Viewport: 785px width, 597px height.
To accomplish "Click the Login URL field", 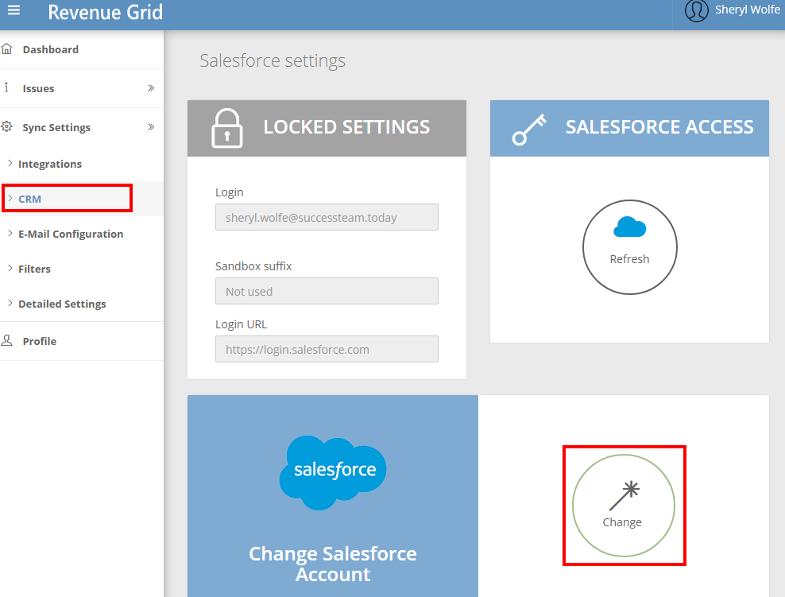I will (327, 349).
